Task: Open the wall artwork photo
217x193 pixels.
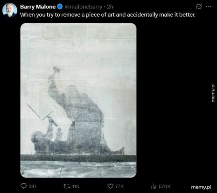Action: point(78,100)
